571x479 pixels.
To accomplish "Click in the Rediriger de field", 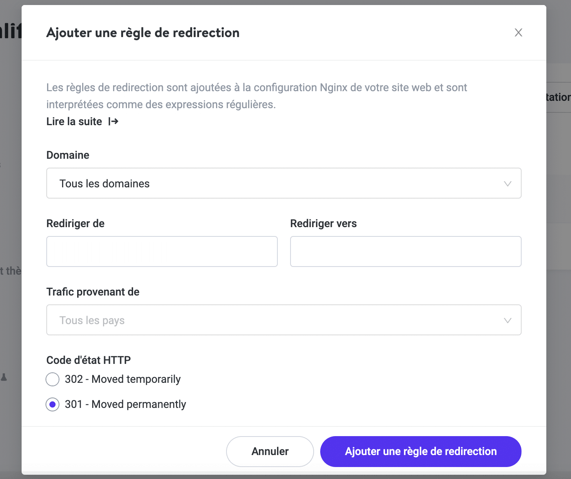I will coord(162,251).
